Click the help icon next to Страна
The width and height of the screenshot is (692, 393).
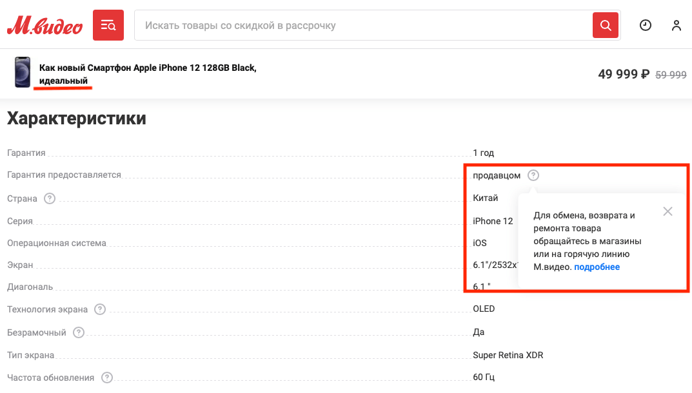pyautogui.click(x=50, y=198)
